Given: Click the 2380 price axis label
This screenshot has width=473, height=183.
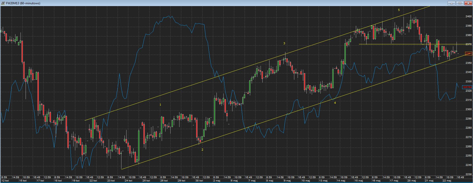Looking at the screenshot, I should tap(469, 35).
